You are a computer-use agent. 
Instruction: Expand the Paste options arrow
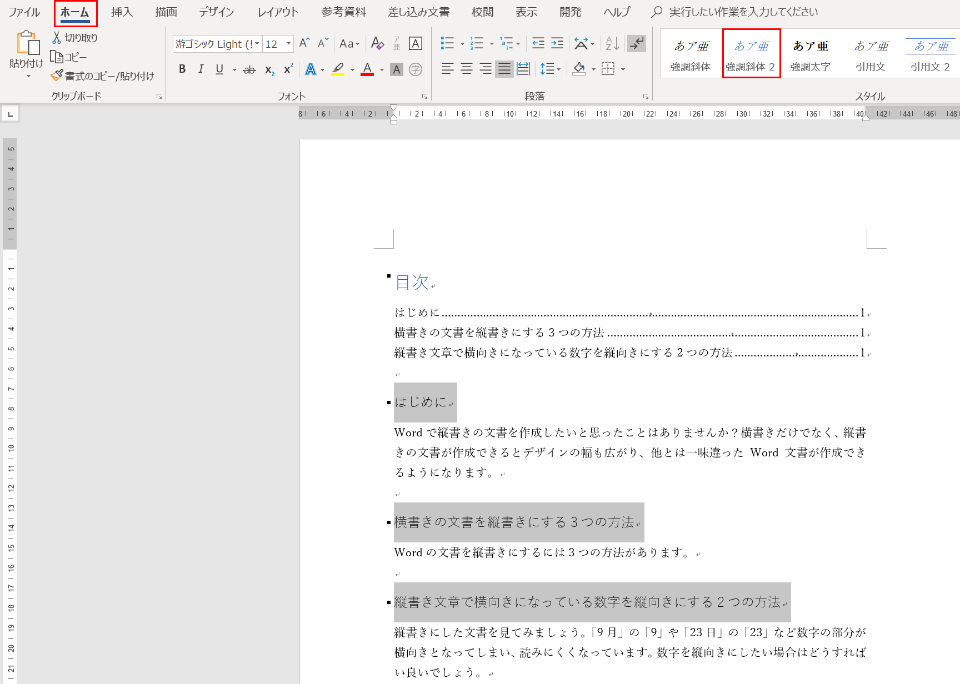point(28,77)
